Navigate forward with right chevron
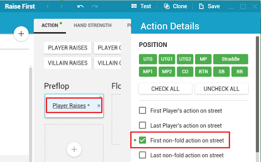The width and height of the screenshot is (261, 162). (x=61, y=7)
